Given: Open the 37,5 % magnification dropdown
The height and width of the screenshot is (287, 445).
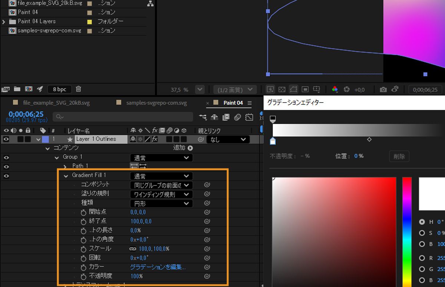Looking at the screenshot, I should (200, 90).
